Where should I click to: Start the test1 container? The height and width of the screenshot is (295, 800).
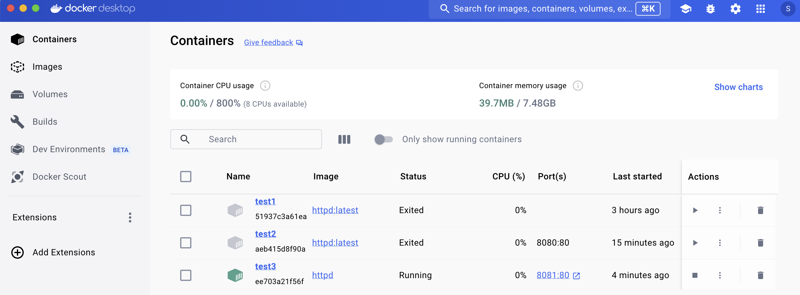[x=695, y=210]
